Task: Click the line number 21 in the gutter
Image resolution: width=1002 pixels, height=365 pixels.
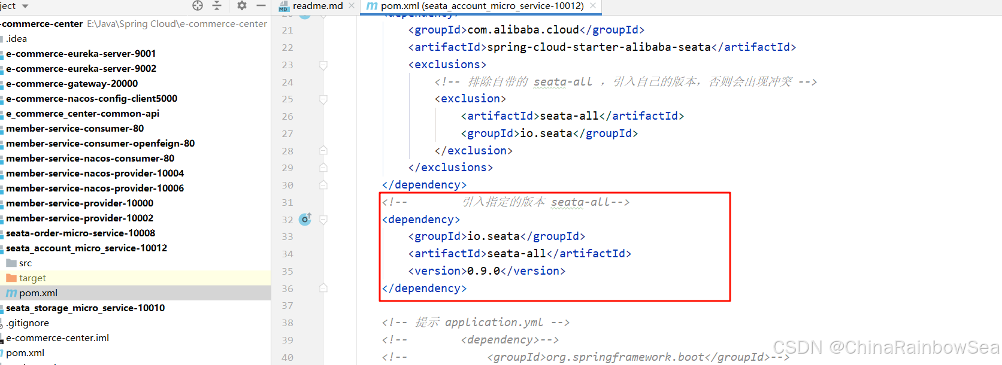Action: pyautogui.click(x=287, y=30)
